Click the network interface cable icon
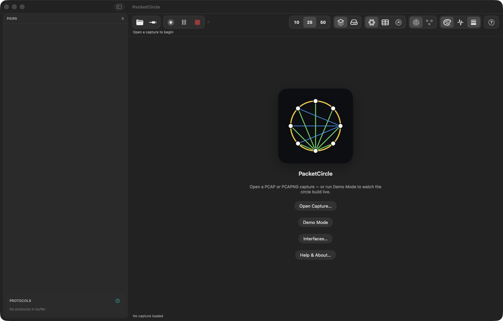Screen dimensions: 503x321 [153, 22]
